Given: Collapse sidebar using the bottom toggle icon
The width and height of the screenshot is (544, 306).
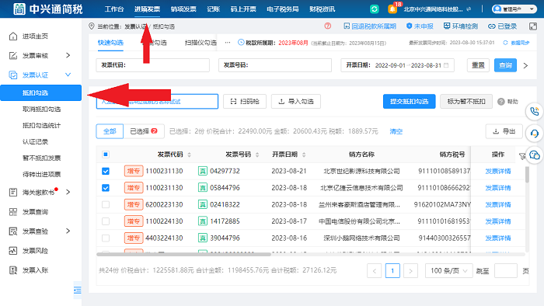Looking at the screenshot, I should (x=78, y=290).
